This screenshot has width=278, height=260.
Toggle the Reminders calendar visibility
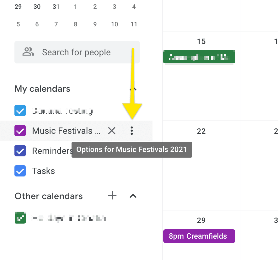20,151
